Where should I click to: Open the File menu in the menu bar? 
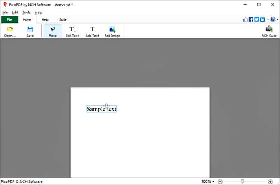click(x=5, y=12)
